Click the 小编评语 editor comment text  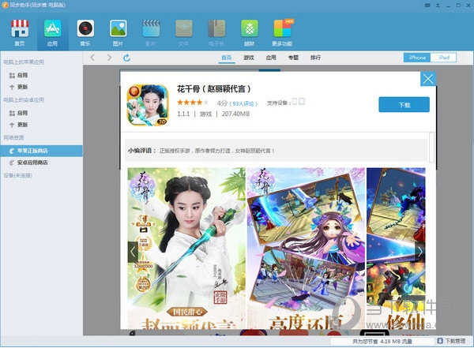point(201,151)
